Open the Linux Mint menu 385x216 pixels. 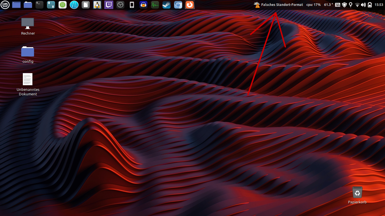pos(5,4)
